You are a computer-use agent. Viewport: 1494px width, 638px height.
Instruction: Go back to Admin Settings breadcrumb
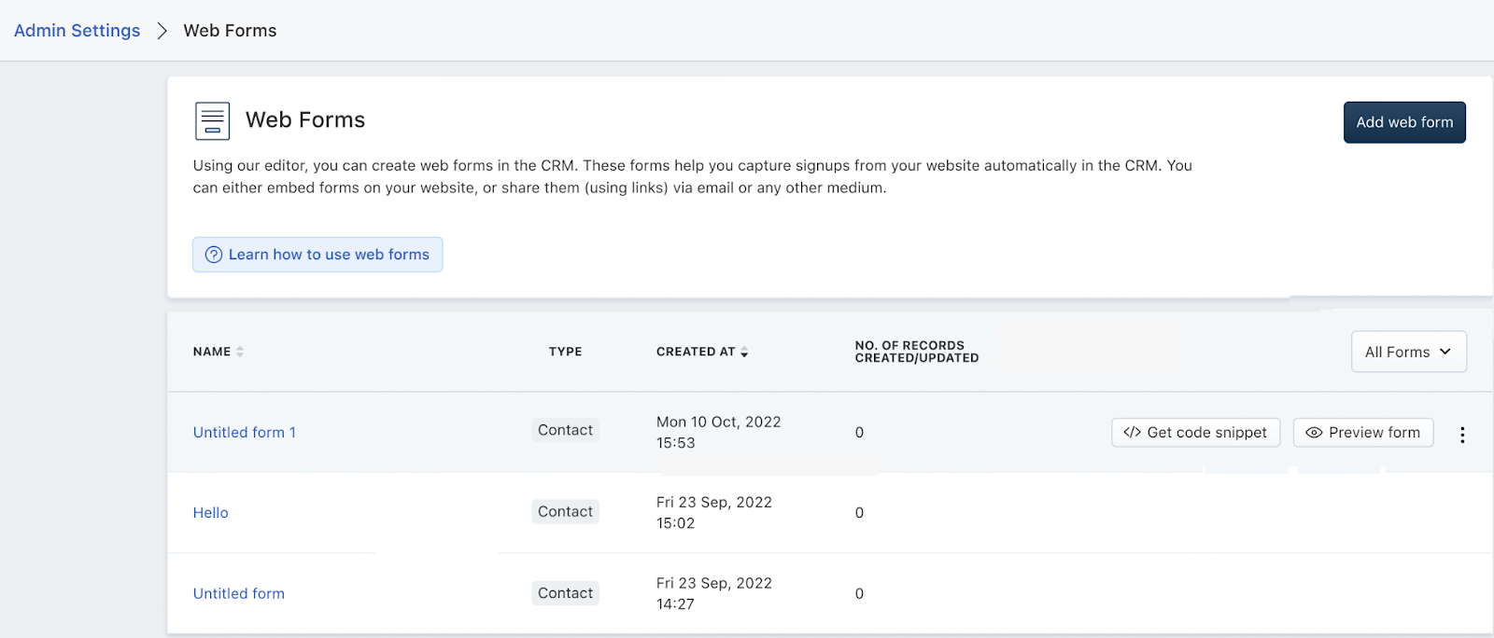[77, 31]
